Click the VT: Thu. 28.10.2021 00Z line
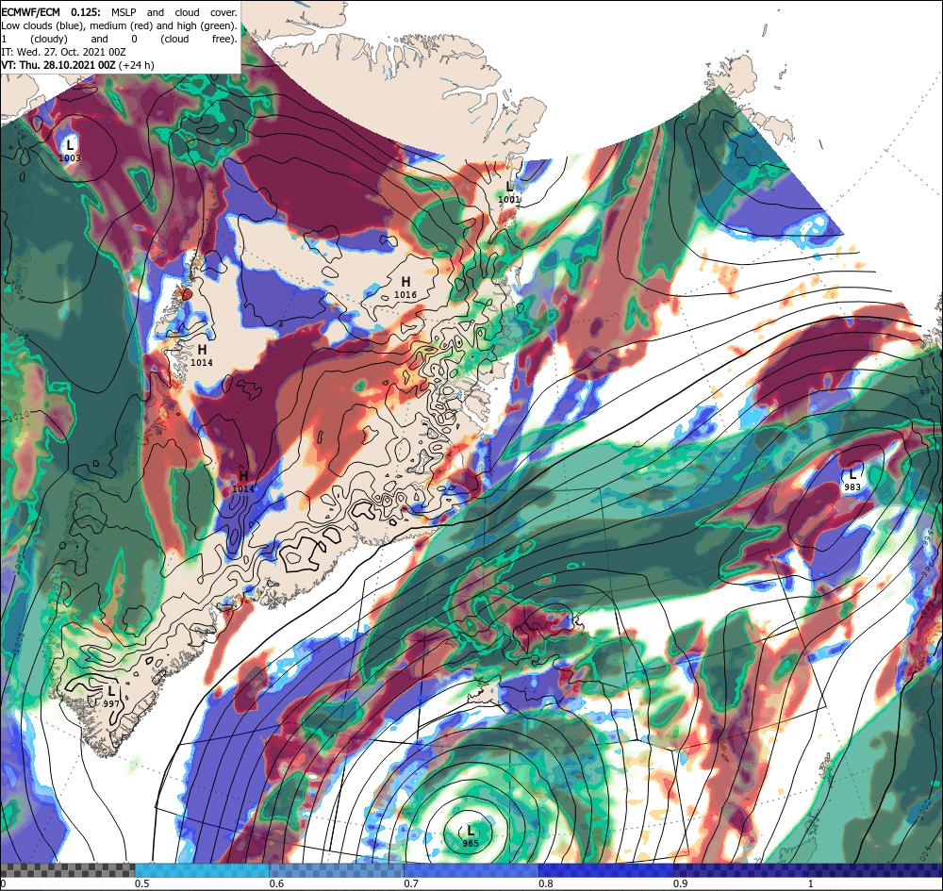Image resolution: width=943 pixels, height=891 pixels. (77, 65)
